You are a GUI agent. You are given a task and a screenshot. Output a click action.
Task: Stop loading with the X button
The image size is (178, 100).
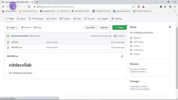pos(12,7)
